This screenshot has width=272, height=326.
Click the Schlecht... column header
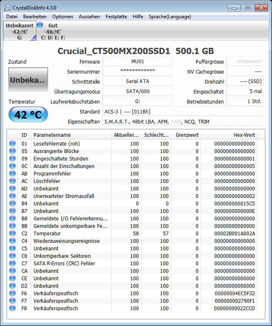pyautogui.click(x=156, y=135)
